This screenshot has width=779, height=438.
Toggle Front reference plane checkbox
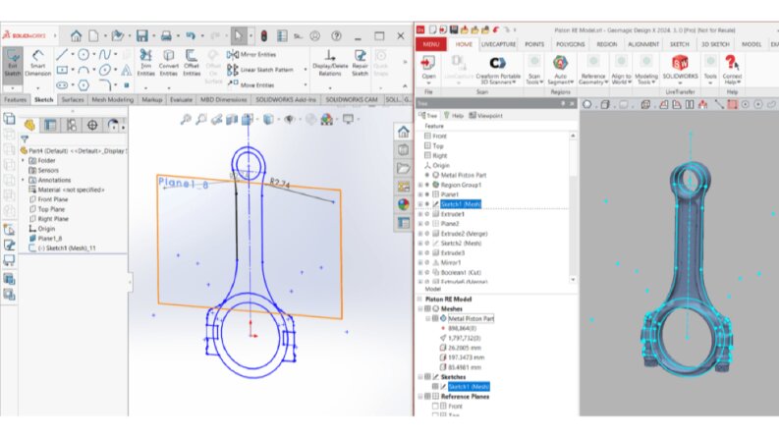click(435, 407)
